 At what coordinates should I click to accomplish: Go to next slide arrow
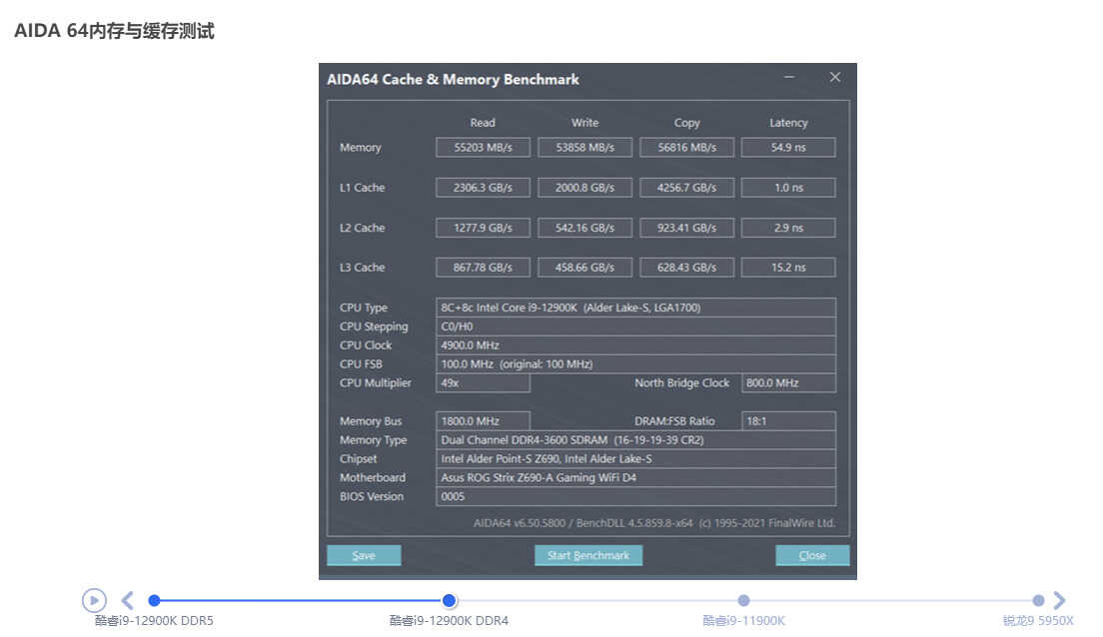(x=1059, y=600)
